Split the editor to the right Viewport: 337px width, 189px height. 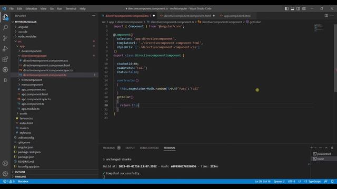pos(326,16)
